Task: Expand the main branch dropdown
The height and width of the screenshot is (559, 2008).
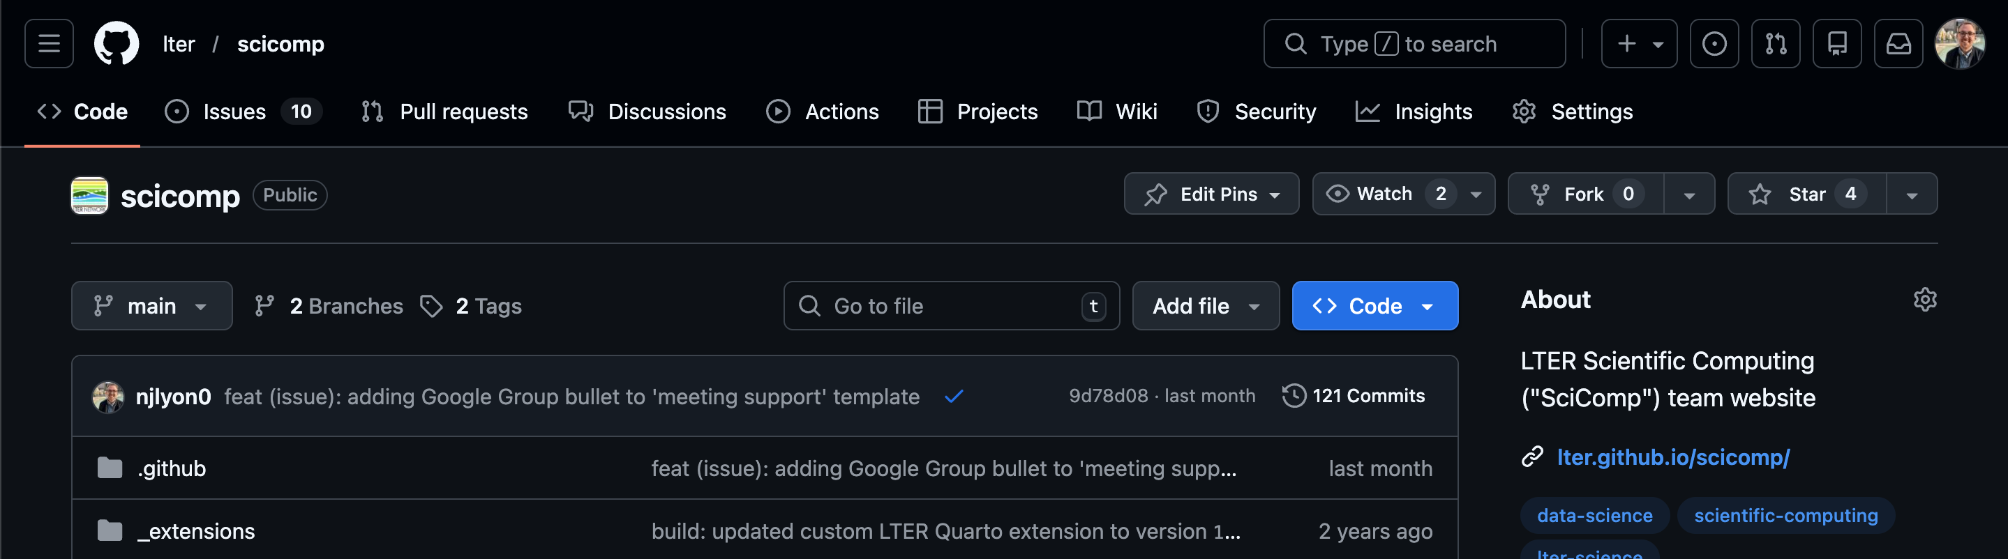Action: click(x=151, y=306)
